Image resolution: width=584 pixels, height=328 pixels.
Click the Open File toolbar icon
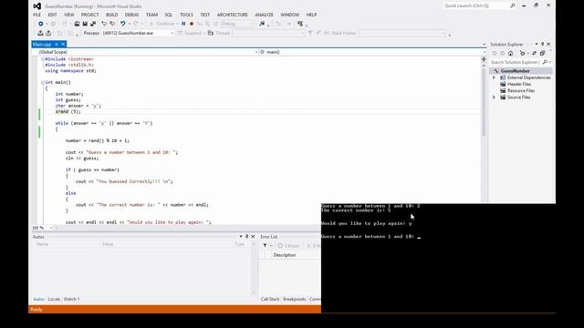(77, 24)
